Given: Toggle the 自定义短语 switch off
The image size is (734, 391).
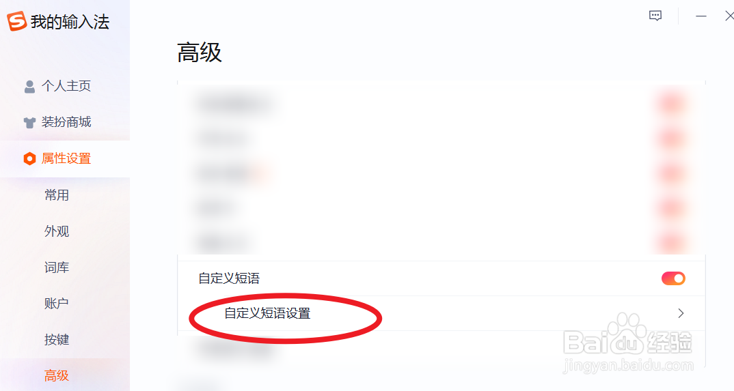Looking at the screenshot, I should (673, 278).
